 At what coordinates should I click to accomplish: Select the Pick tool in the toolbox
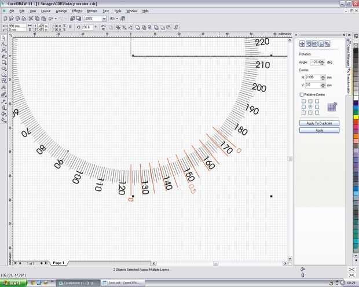[x=3, y=38]
